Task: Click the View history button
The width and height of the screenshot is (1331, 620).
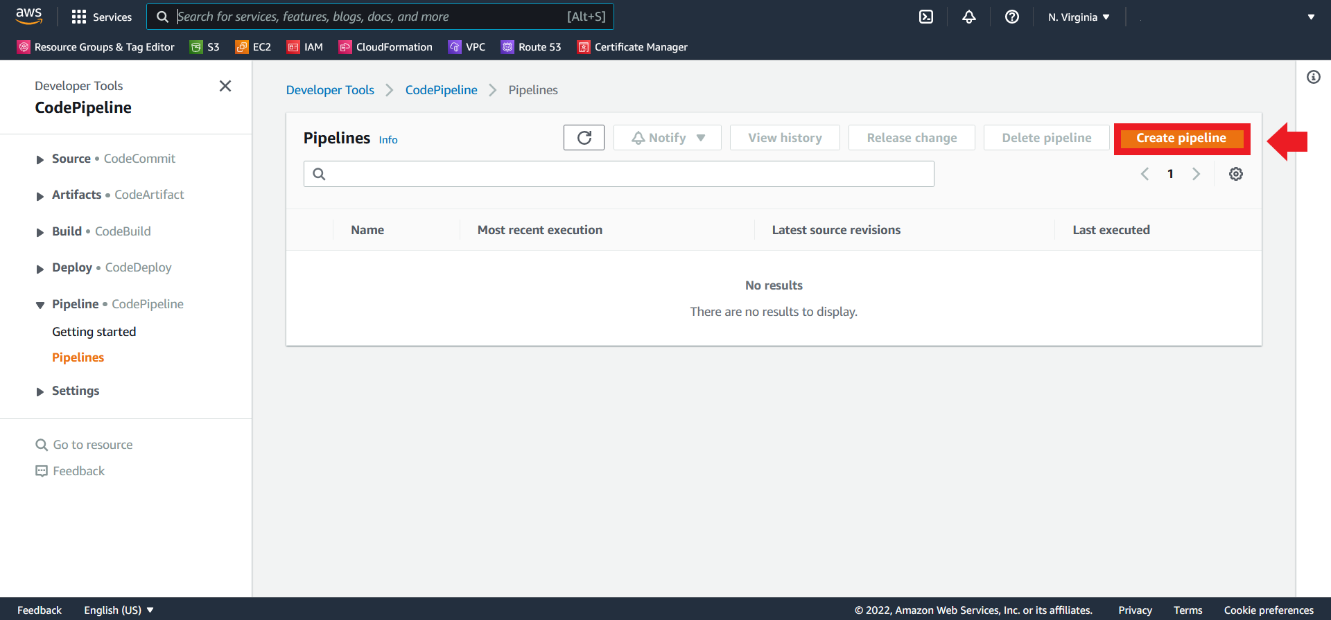Action: (x=785, y=137)
